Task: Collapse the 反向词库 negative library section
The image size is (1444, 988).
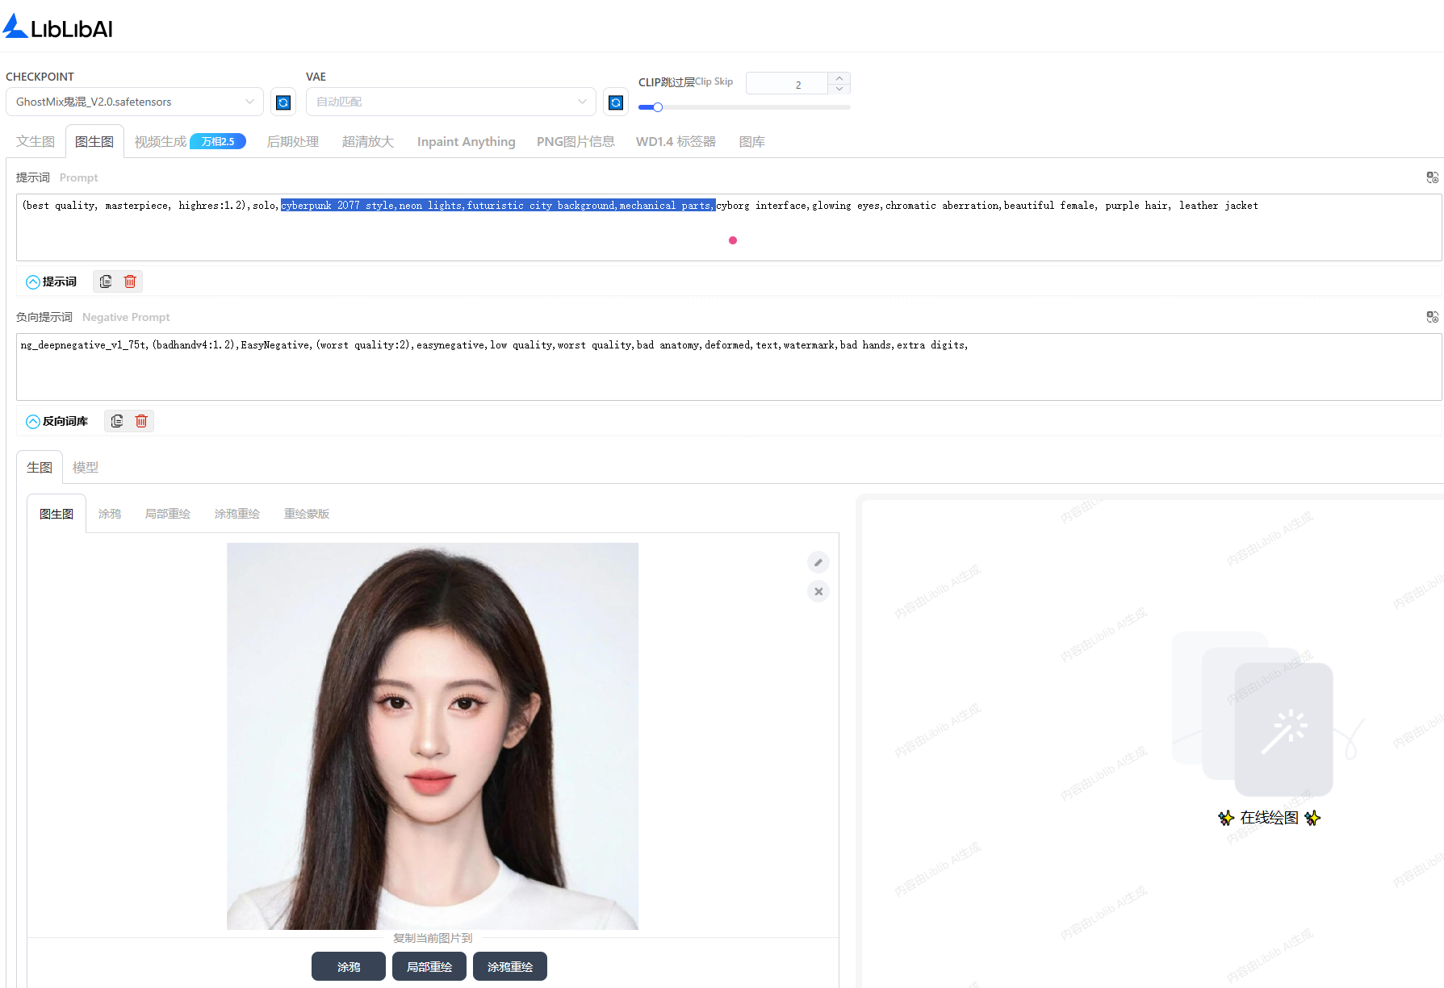Action: coord(33,422)
